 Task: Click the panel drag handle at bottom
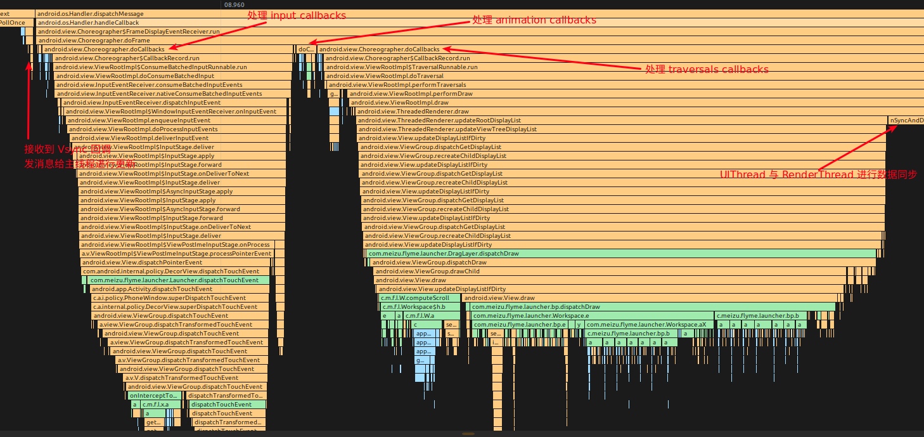pyautogui.click(x=468, y=434)
